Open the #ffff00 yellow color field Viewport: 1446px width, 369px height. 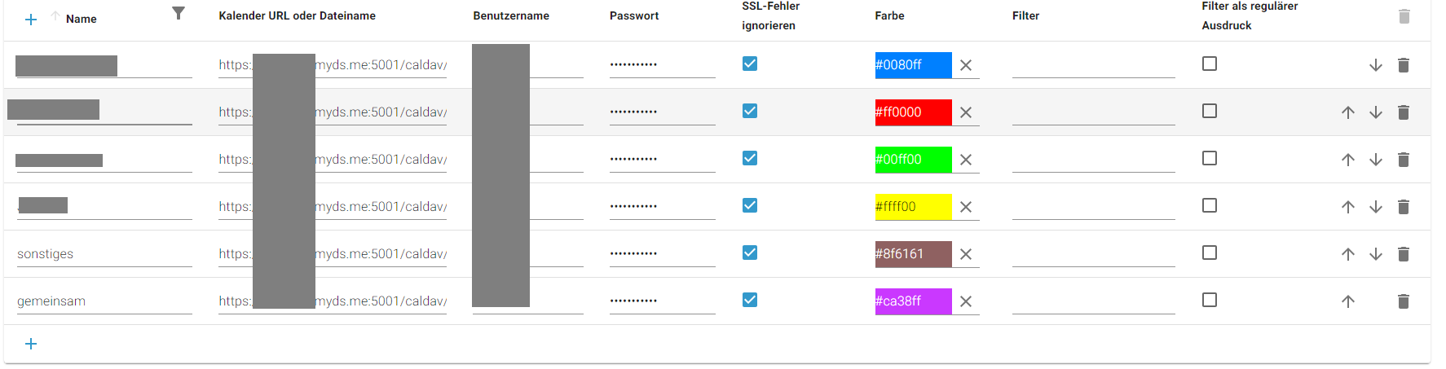[x=913, y=207]
